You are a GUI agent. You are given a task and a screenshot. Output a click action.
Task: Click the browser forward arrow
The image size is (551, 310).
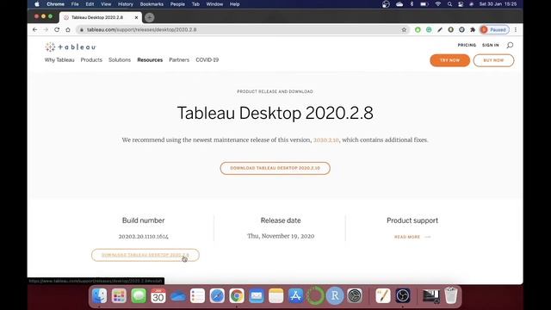coord(46,30)
